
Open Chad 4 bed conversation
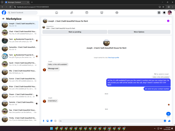coord(20,32)
